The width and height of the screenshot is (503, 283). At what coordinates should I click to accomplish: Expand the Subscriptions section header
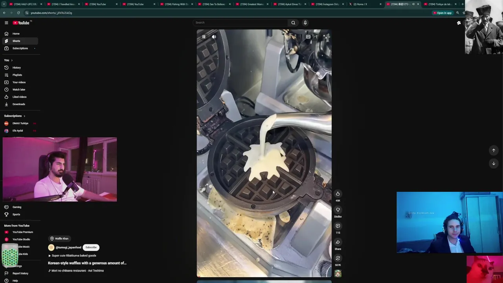[15, 116]
